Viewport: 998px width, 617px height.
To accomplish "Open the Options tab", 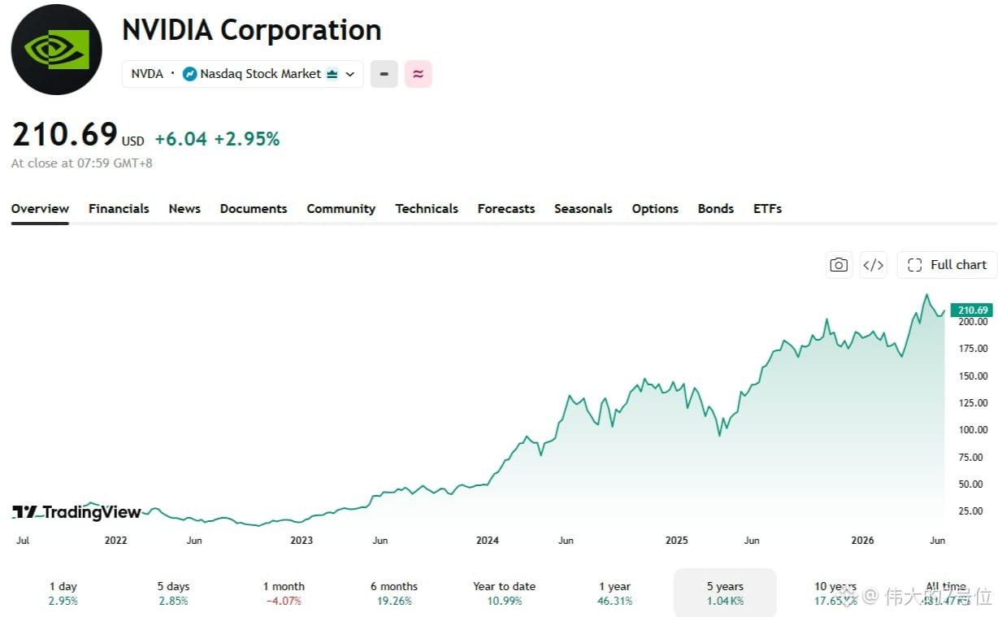I will (x=655, y=209).
